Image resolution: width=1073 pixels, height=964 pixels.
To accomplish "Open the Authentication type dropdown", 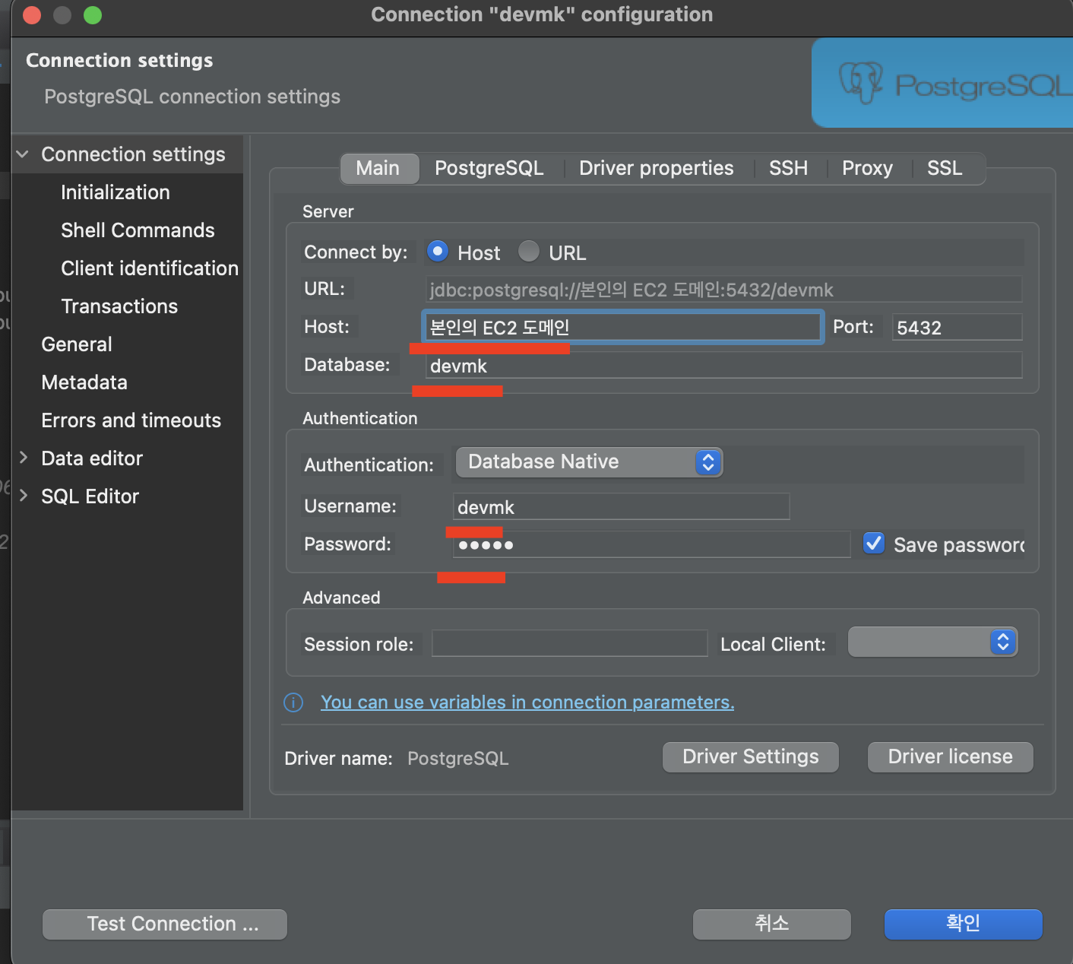I will tap(589, 462).
